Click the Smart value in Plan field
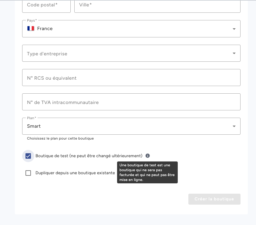Viewport: 256px width, 225px height. [34, 126]
